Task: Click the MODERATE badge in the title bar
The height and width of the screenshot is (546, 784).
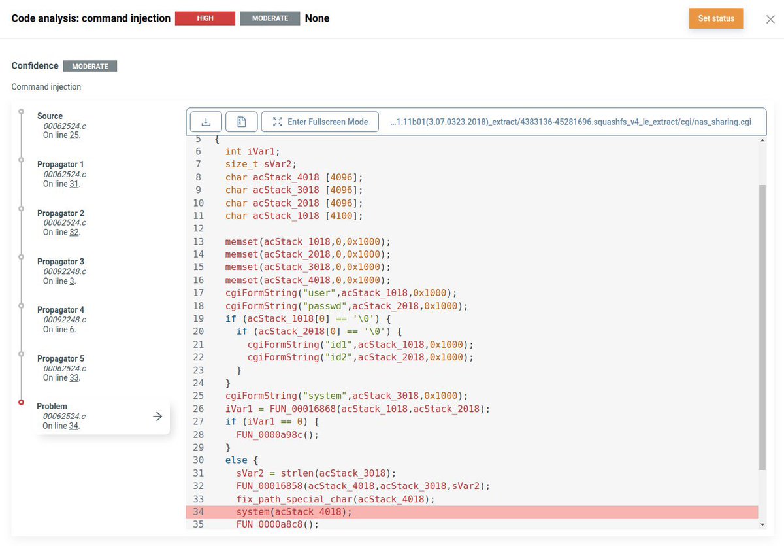Action: [x=270, y=18]
